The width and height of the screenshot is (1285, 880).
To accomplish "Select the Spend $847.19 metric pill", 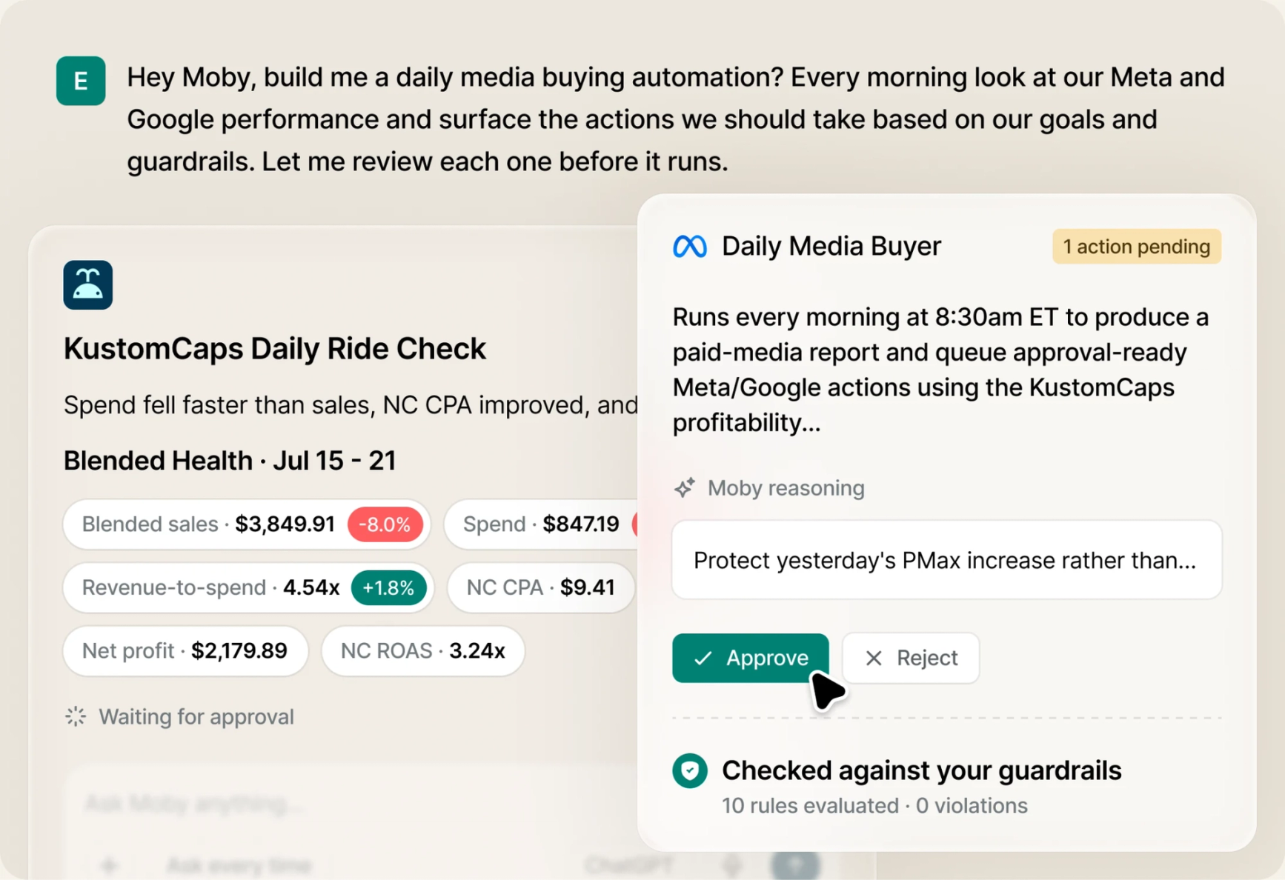I will 542,524.
